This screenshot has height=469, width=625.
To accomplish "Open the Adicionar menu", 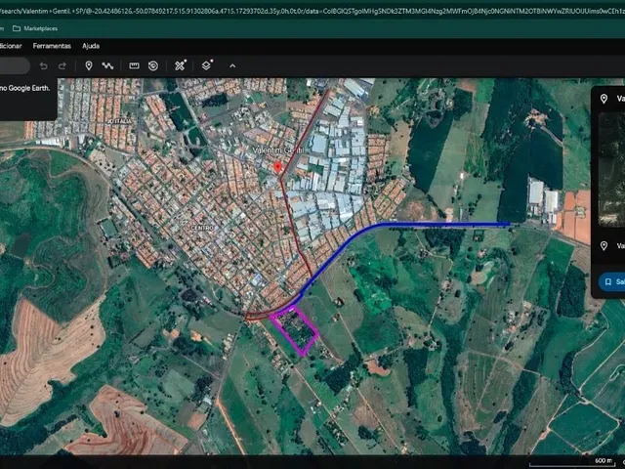I will pyautogui.click(x=11, y=46).
